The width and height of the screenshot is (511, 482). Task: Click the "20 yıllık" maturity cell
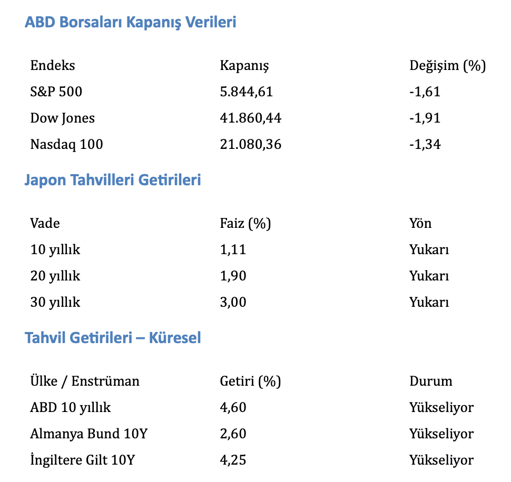(x=55, y=276)
